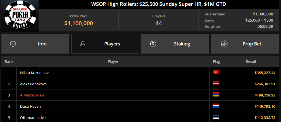This screenshot has width=281, height=122.
Task: Open the Prop Bet tab
Action: pos(245,44)
